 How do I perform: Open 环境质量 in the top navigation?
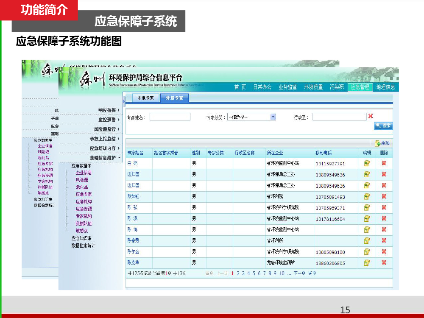point(313,87)
